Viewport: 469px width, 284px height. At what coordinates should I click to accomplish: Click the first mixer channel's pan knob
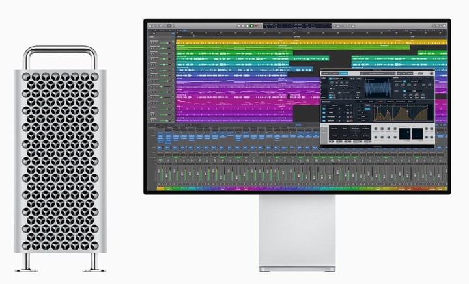161,161
